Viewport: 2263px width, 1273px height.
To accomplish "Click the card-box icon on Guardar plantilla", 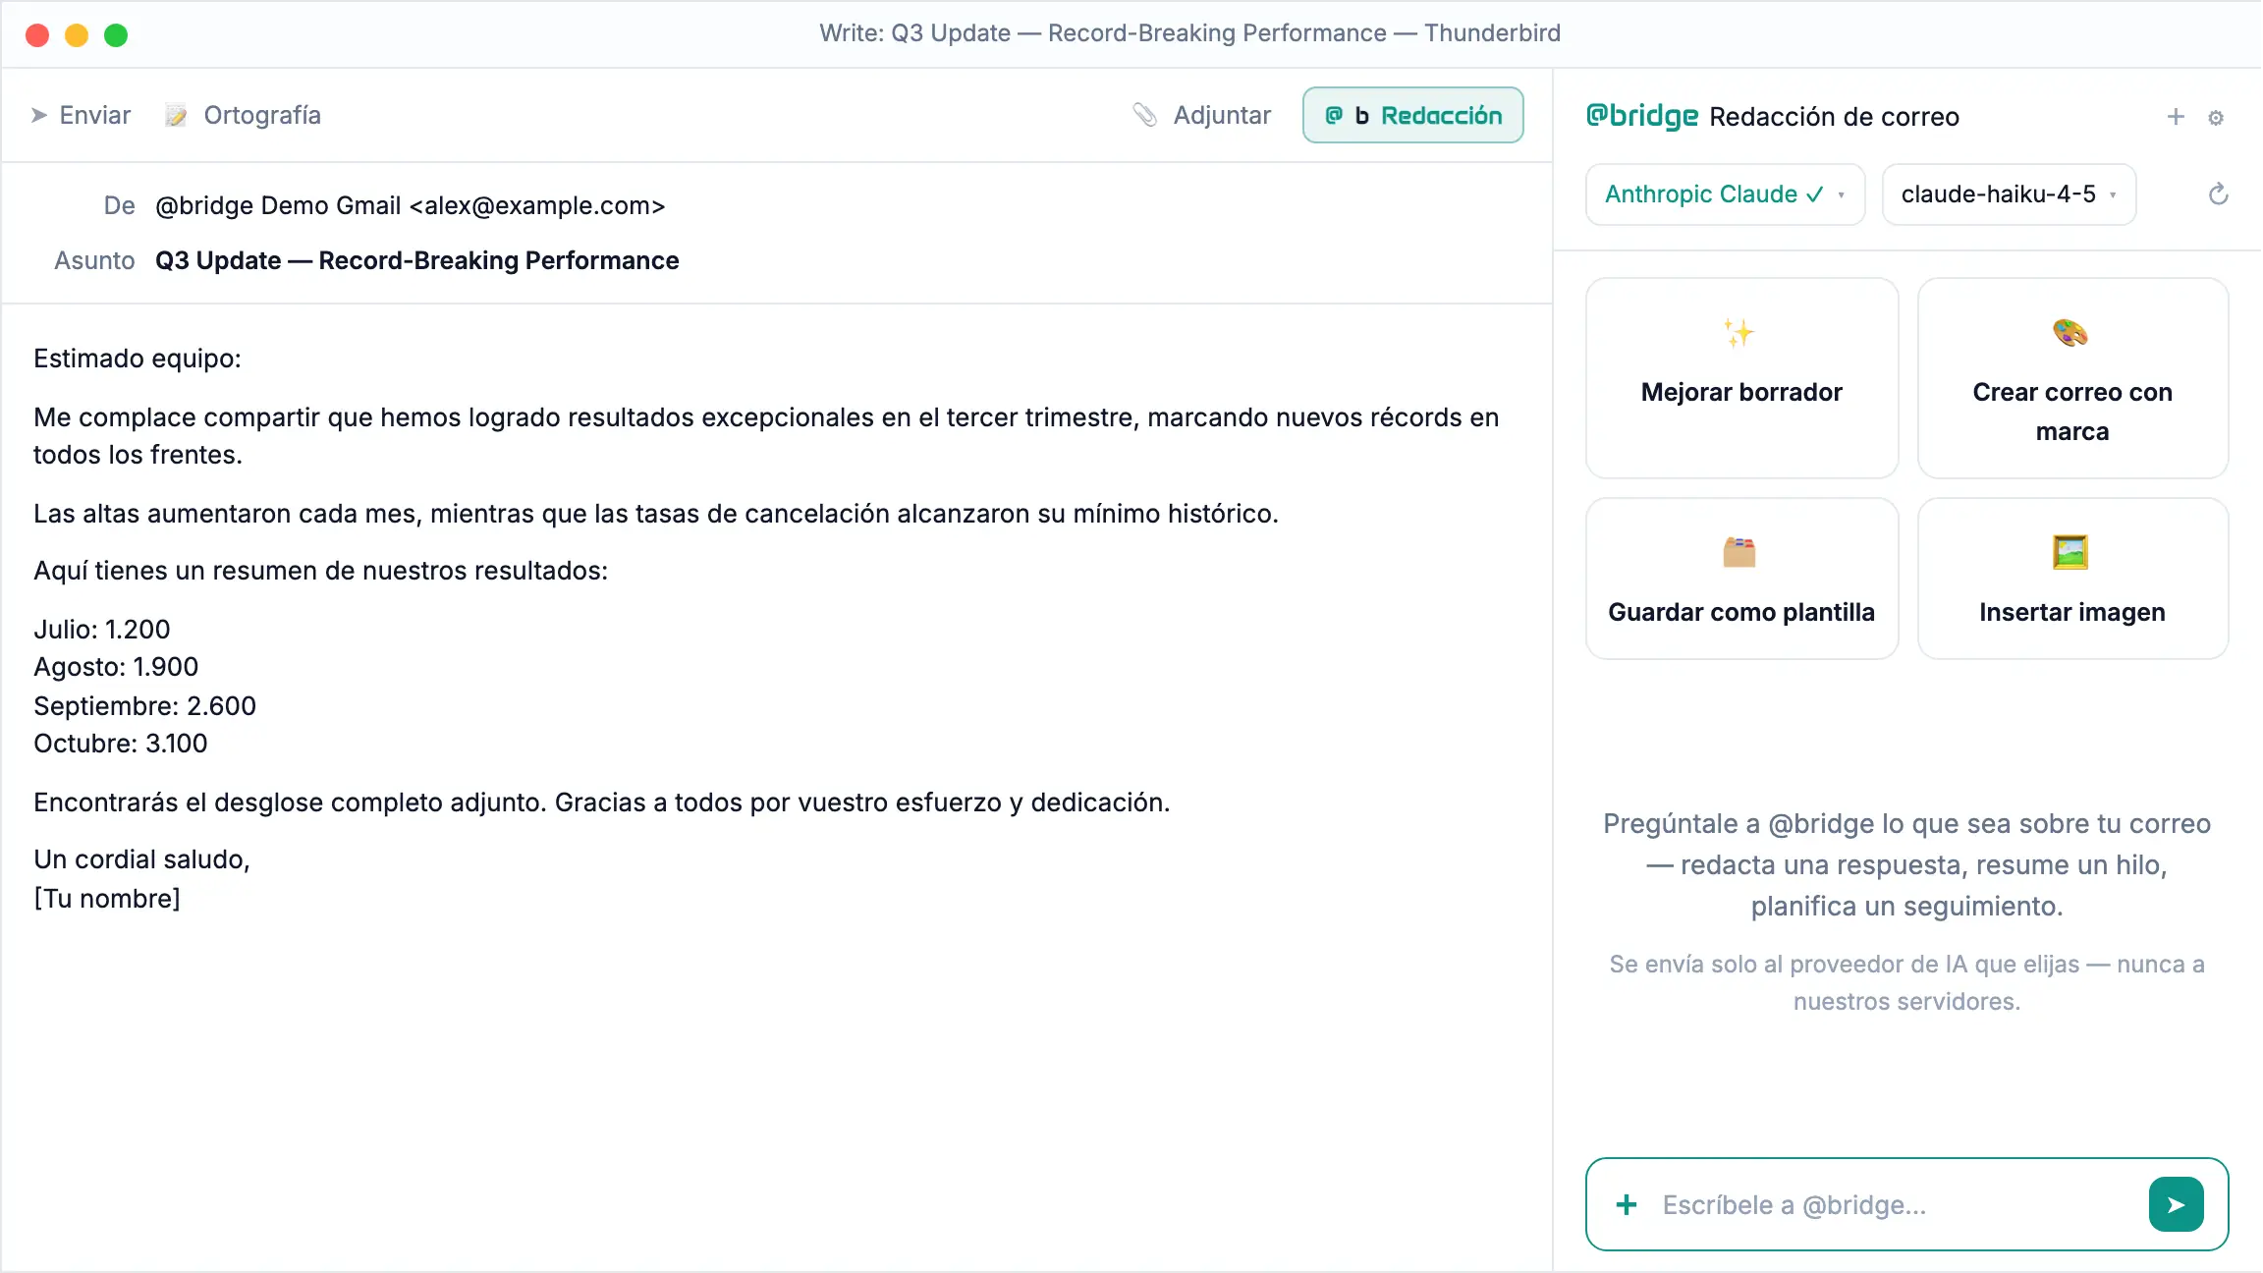I will pyautogui.click(x=1739, y=552).
